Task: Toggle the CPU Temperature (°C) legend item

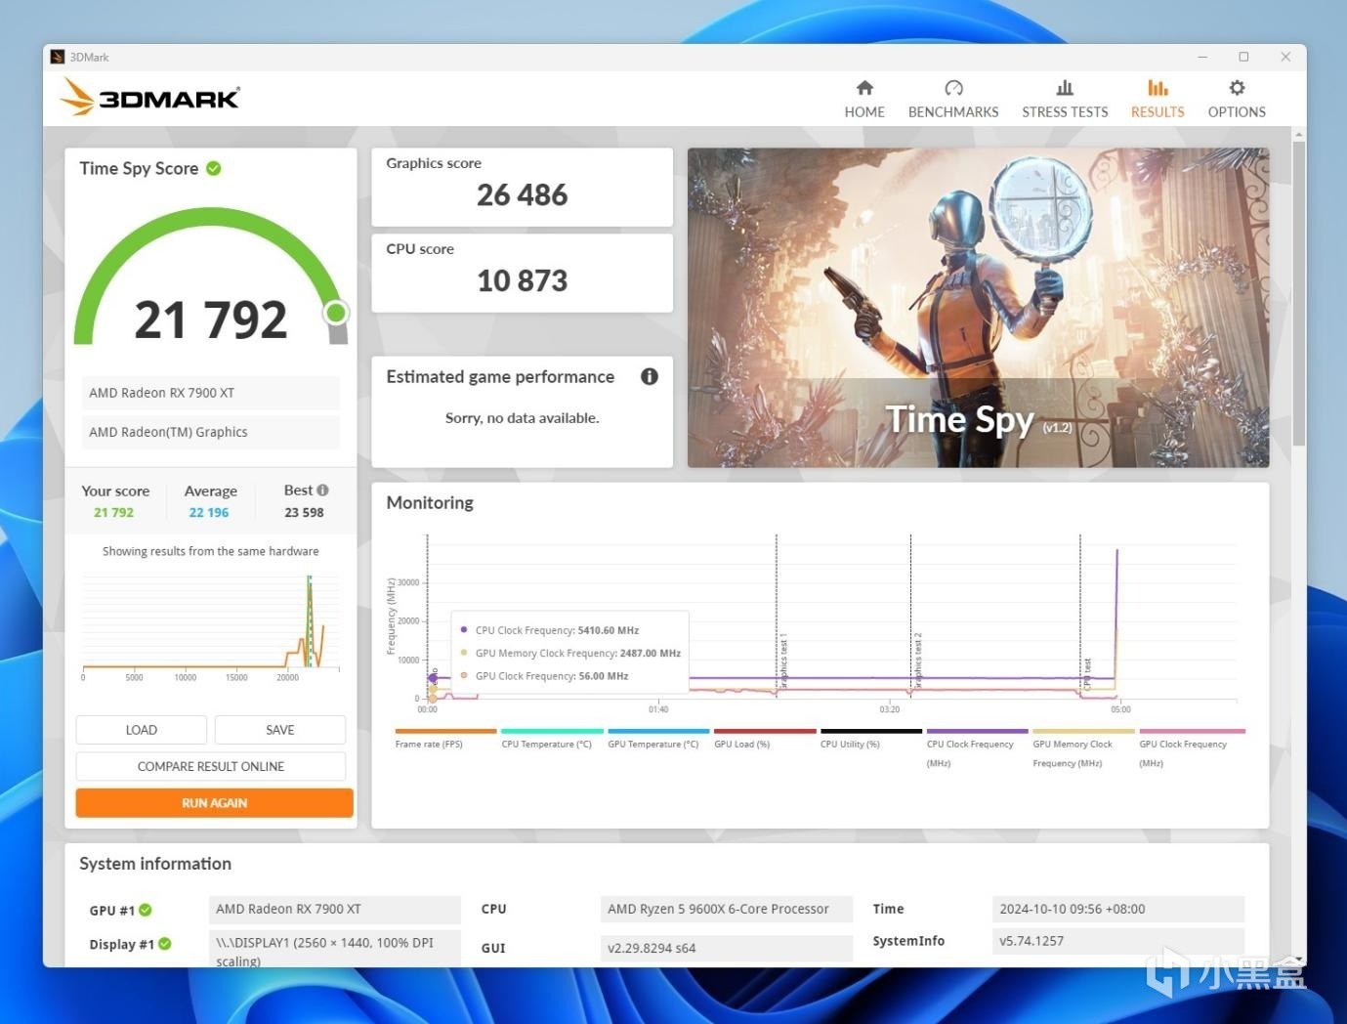Action: (552, 739)
